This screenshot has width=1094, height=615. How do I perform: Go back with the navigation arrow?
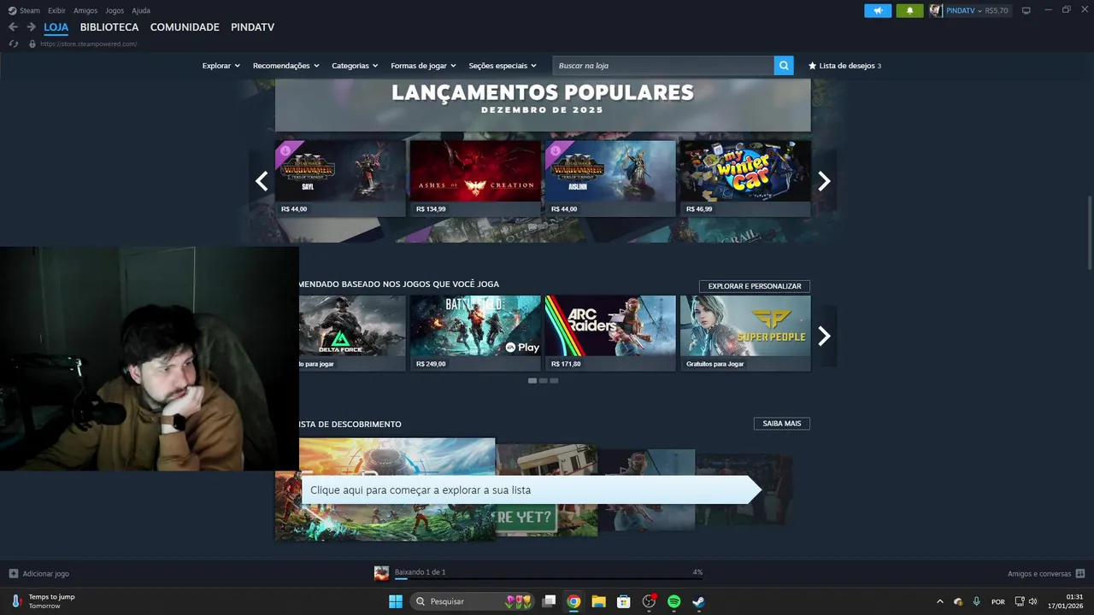click(x=13, y=27)
